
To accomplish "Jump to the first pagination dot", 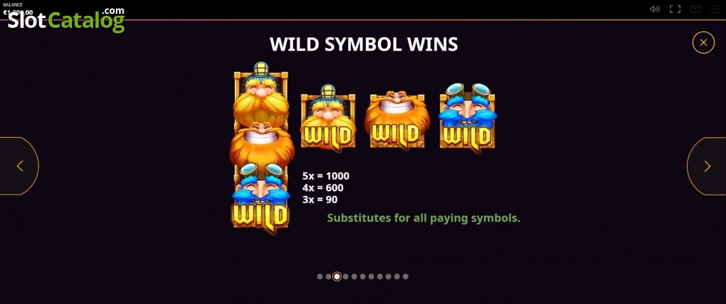I will (320, 276).
